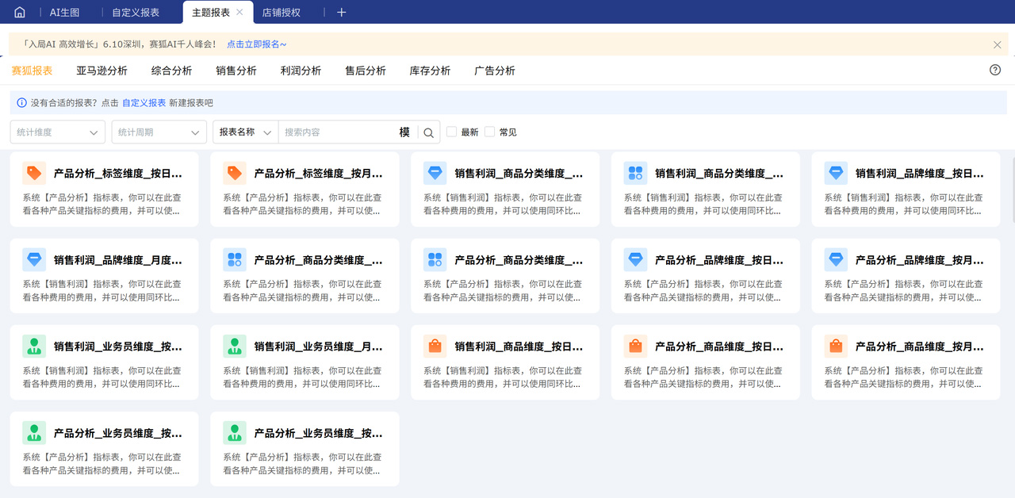Follow the 点击立即报名~ link
Screen dimensions: 1015x498
point(257,45)
